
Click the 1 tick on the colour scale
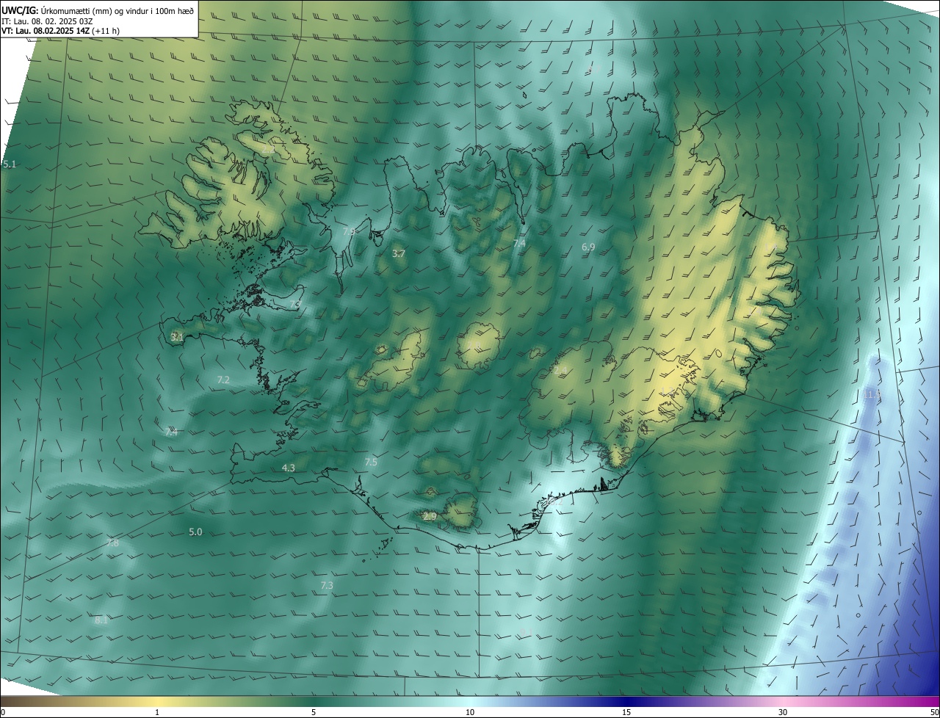[x=157, y=712]
